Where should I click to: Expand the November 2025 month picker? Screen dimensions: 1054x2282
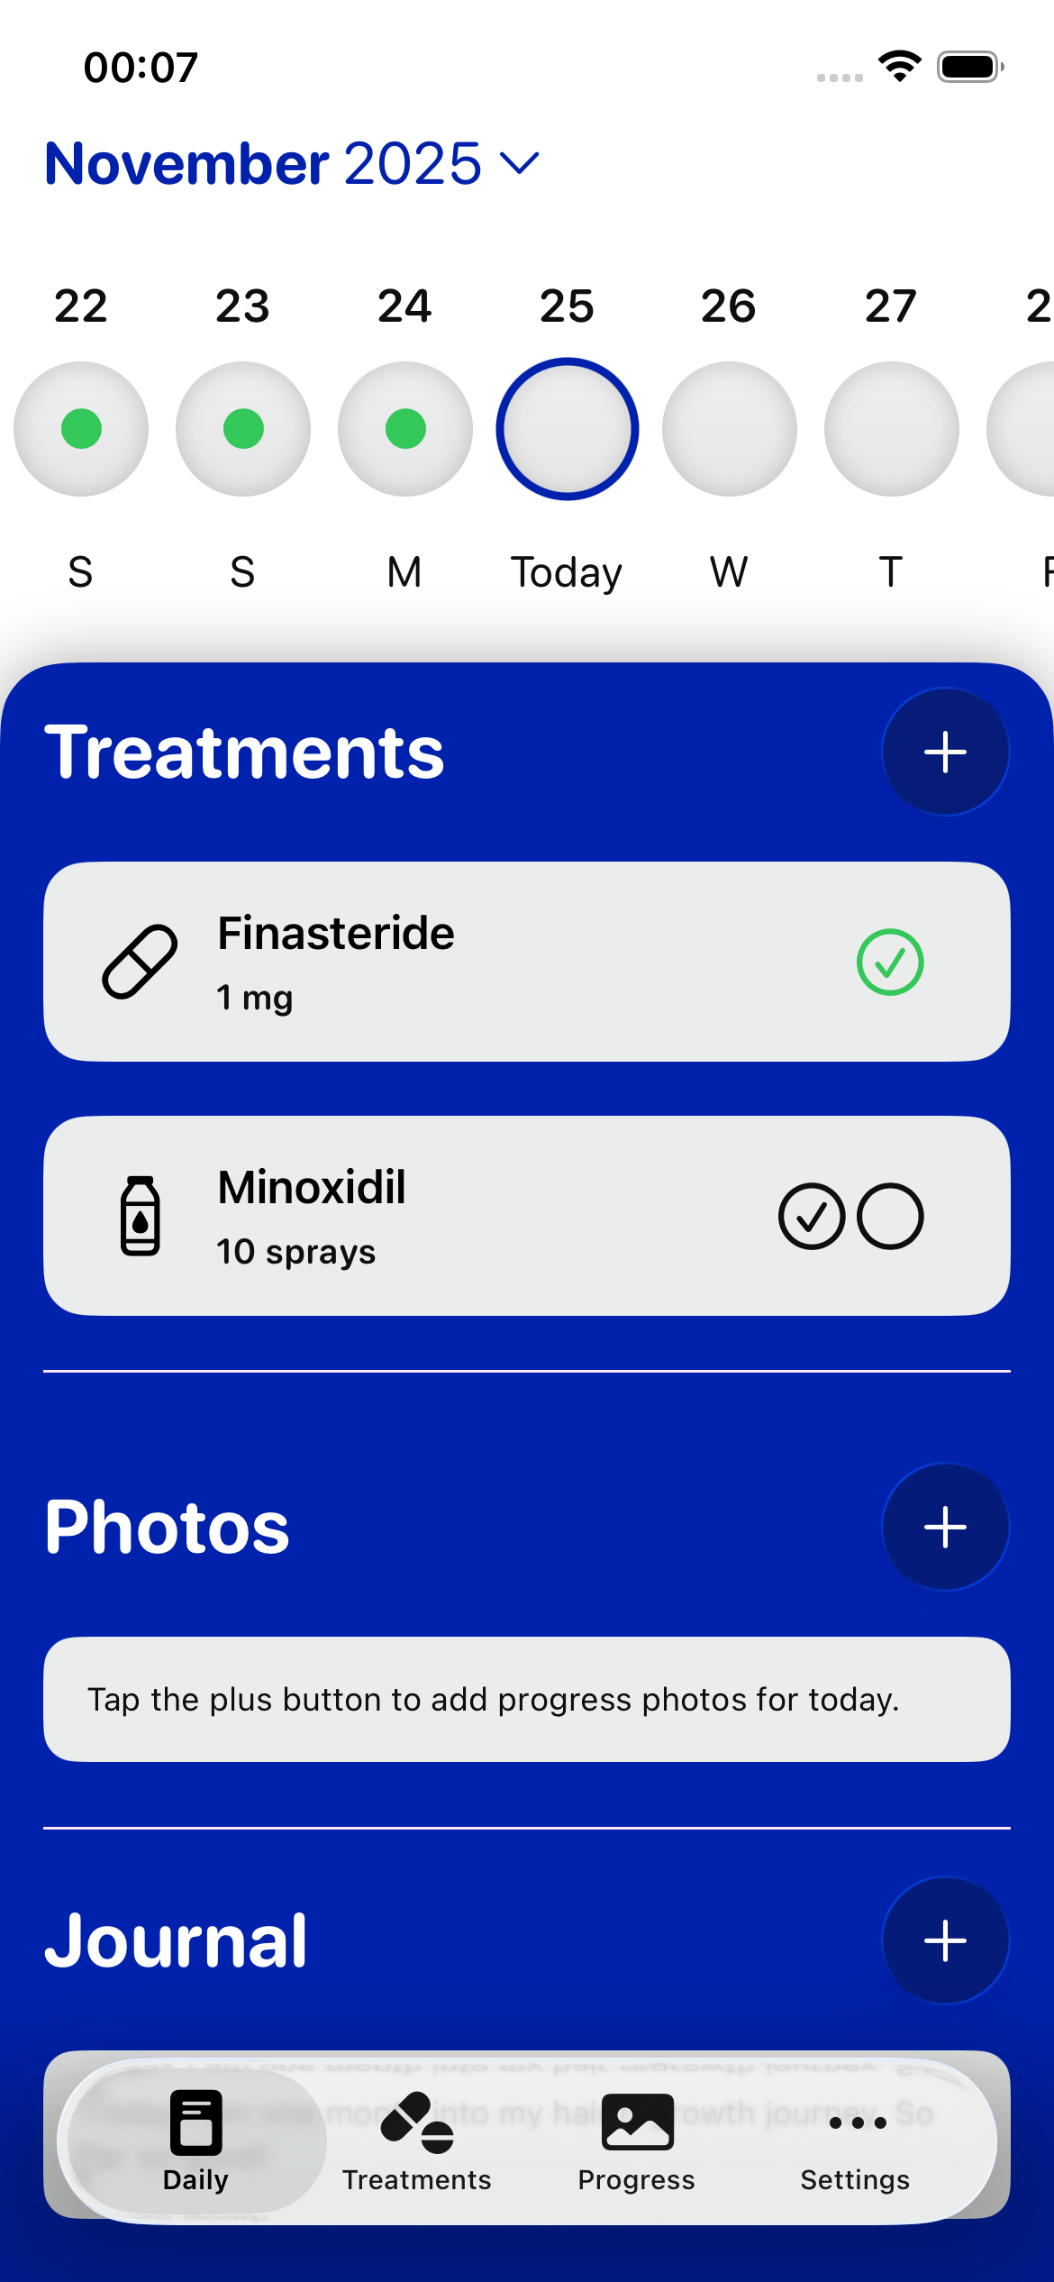click(x=263, y=164)
